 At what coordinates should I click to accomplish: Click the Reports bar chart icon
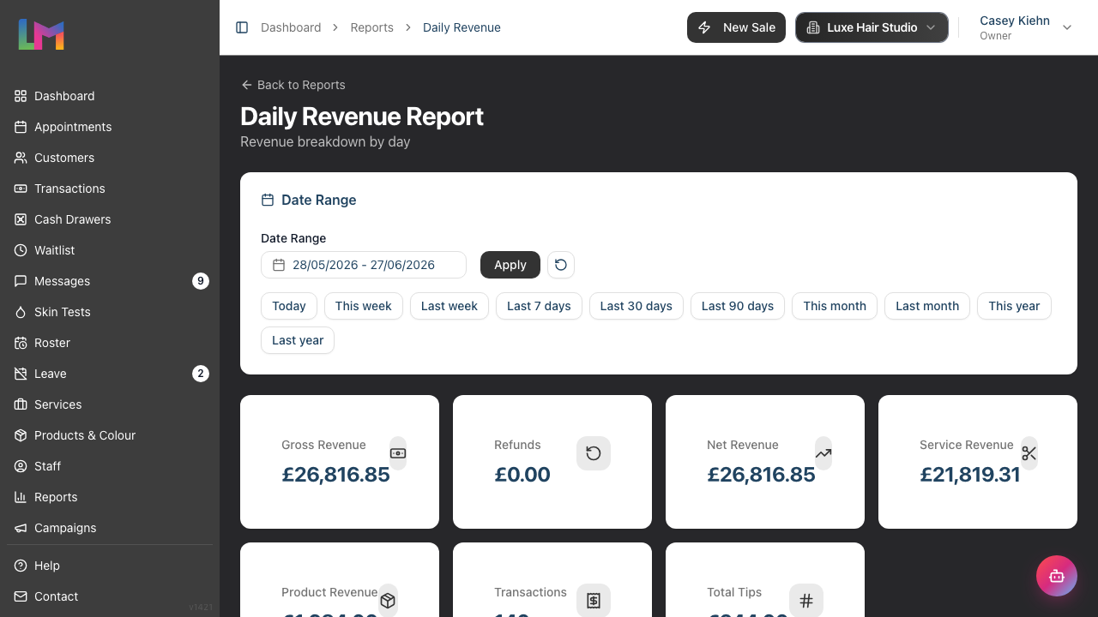21,497
